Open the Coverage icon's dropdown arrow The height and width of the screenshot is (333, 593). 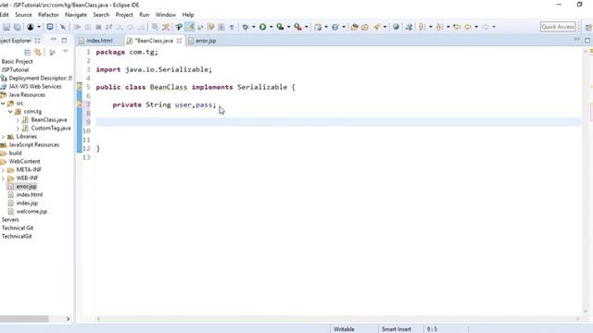coord(288,27)
